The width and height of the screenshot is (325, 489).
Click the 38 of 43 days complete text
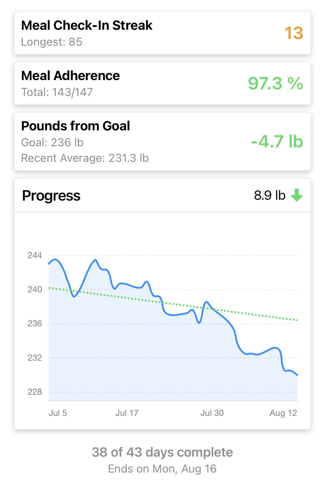[x=162, y=452]
